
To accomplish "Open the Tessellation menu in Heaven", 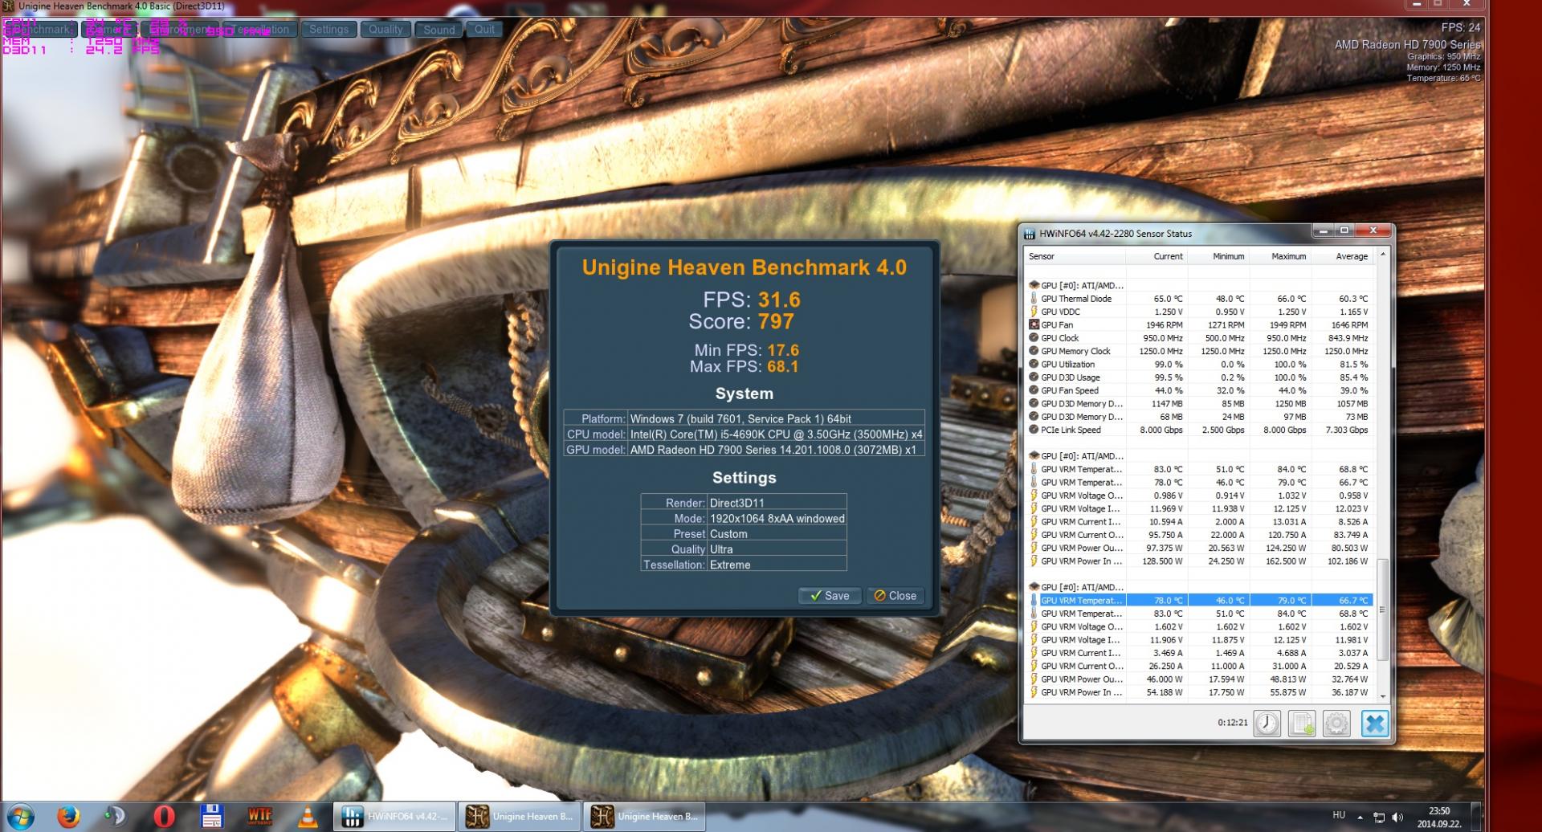I will [261, 30].
